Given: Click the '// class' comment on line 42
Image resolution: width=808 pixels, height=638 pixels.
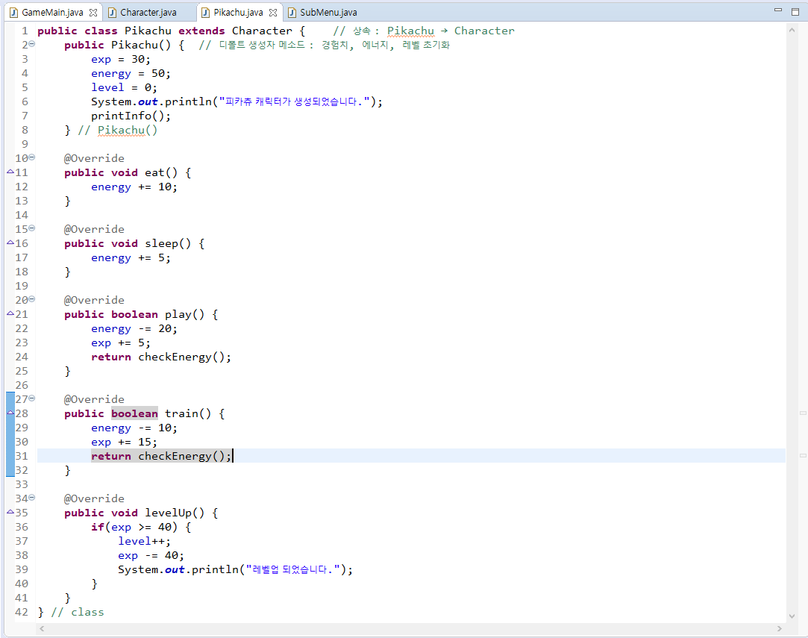Looking at the screenshot, I should click(x=78, y=612).
